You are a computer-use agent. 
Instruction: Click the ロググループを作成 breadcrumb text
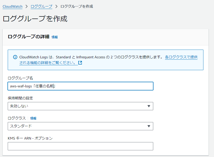[x=77, y=6]
